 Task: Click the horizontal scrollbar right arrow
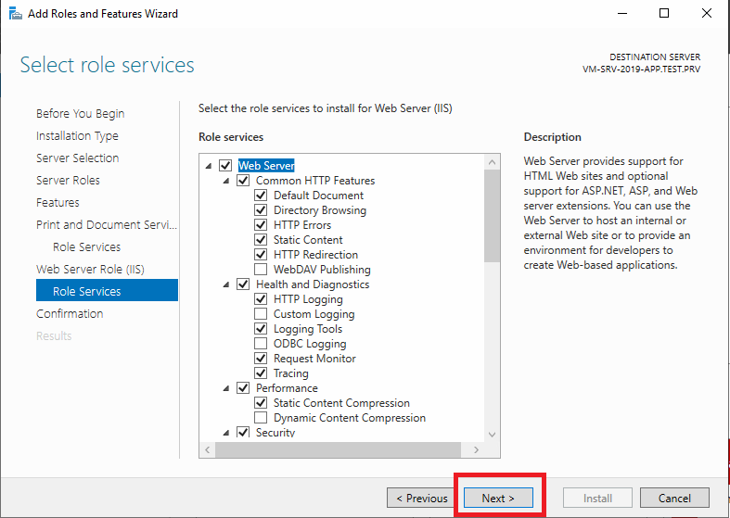point(476,449)
